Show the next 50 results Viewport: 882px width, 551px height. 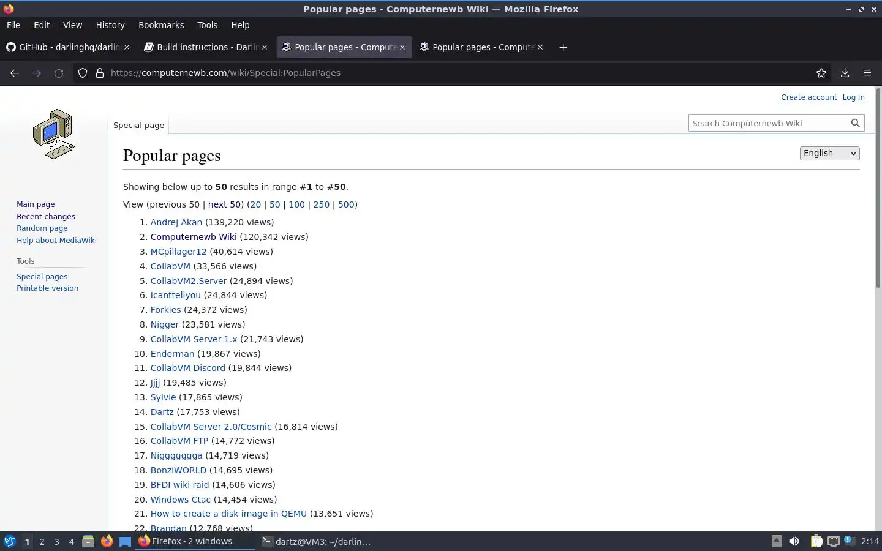224,204
